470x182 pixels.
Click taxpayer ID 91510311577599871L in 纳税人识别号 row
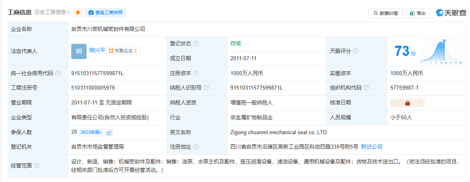coord(257,88)
